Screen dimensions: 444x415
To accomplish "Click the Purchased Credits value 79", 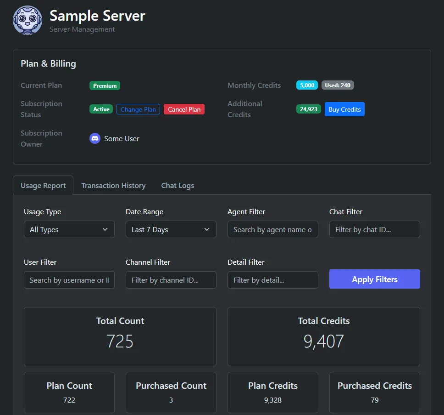I will pos(374,400).
